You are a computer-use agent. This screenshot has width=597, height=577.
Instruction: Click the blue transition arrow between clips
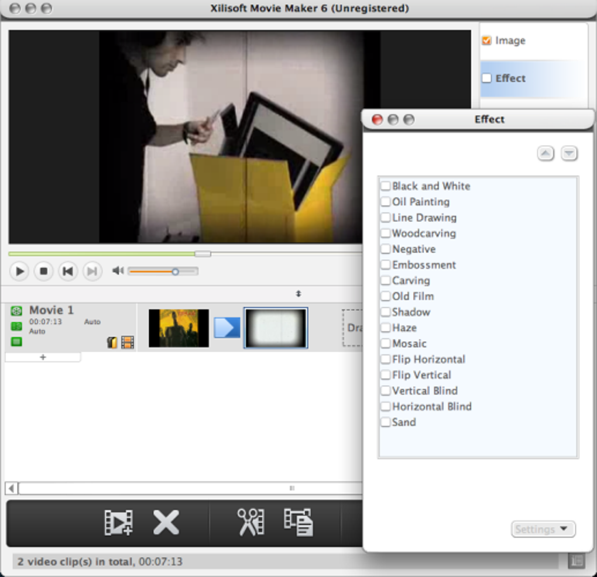point(227,328)
